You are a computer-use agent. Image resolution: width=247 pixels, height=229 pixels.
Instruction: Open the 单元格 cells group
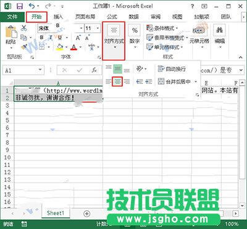pyautogui.click(x=199, y=37)
